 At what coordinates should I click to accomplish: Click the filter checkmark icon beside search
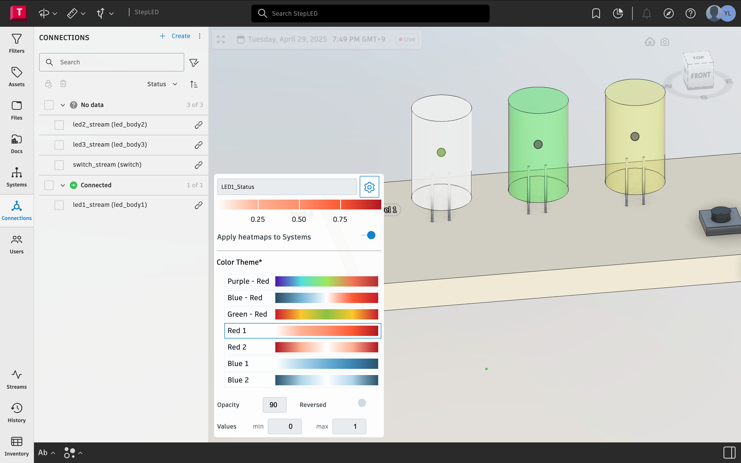click(x=194, y=63)
